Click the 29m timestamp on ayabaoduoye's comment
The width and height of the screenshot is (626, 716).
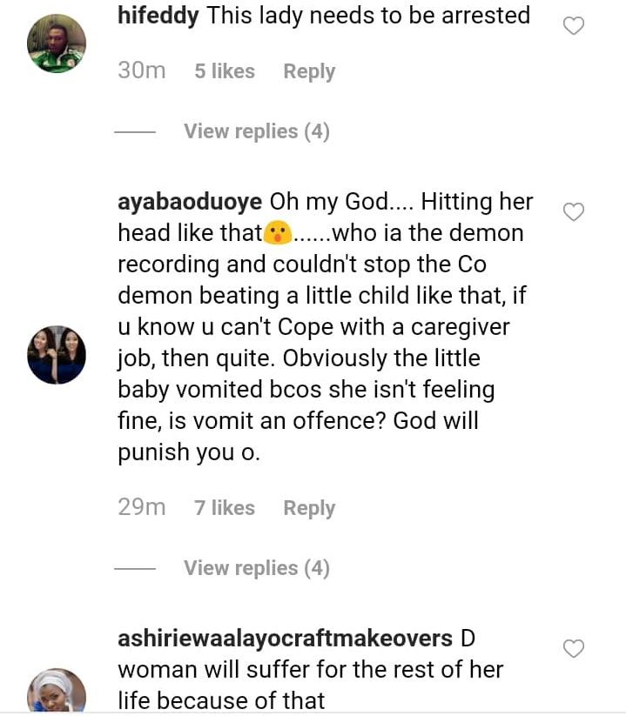click(x=141, y=508)
